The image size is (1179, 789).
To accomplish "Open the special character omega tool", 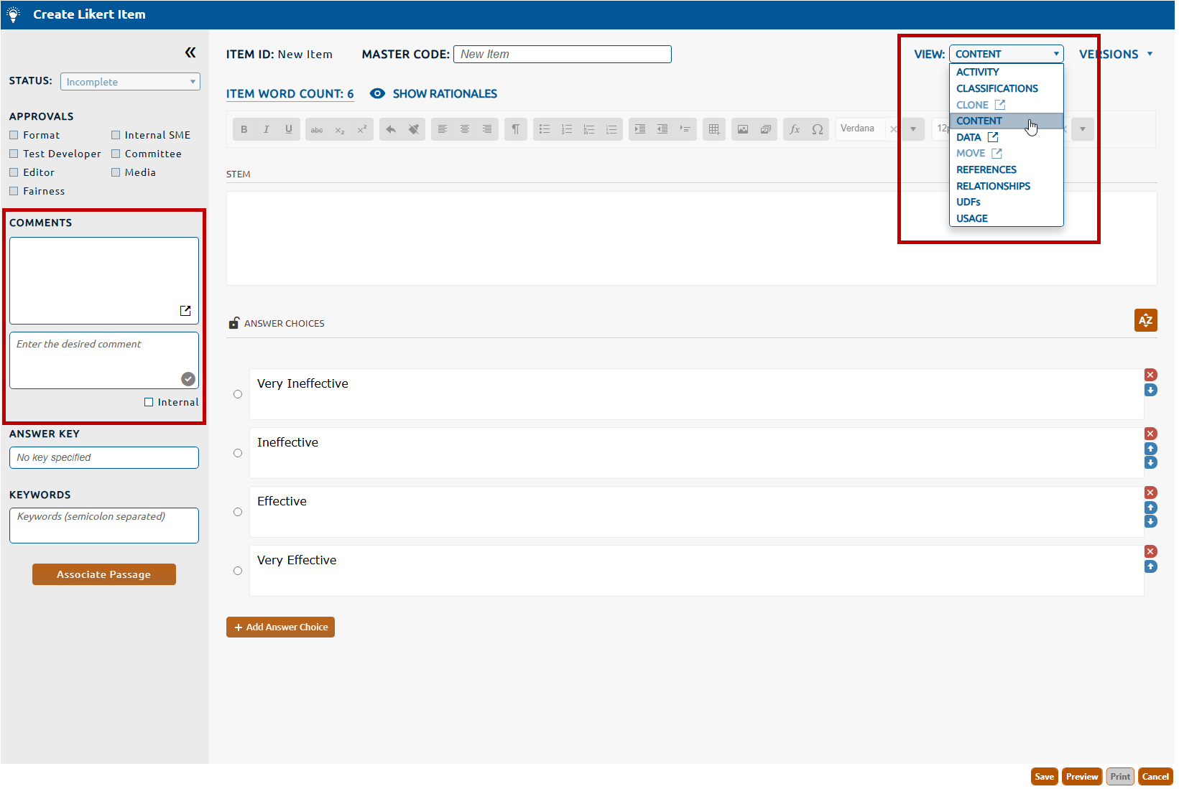I will [817, 129].
